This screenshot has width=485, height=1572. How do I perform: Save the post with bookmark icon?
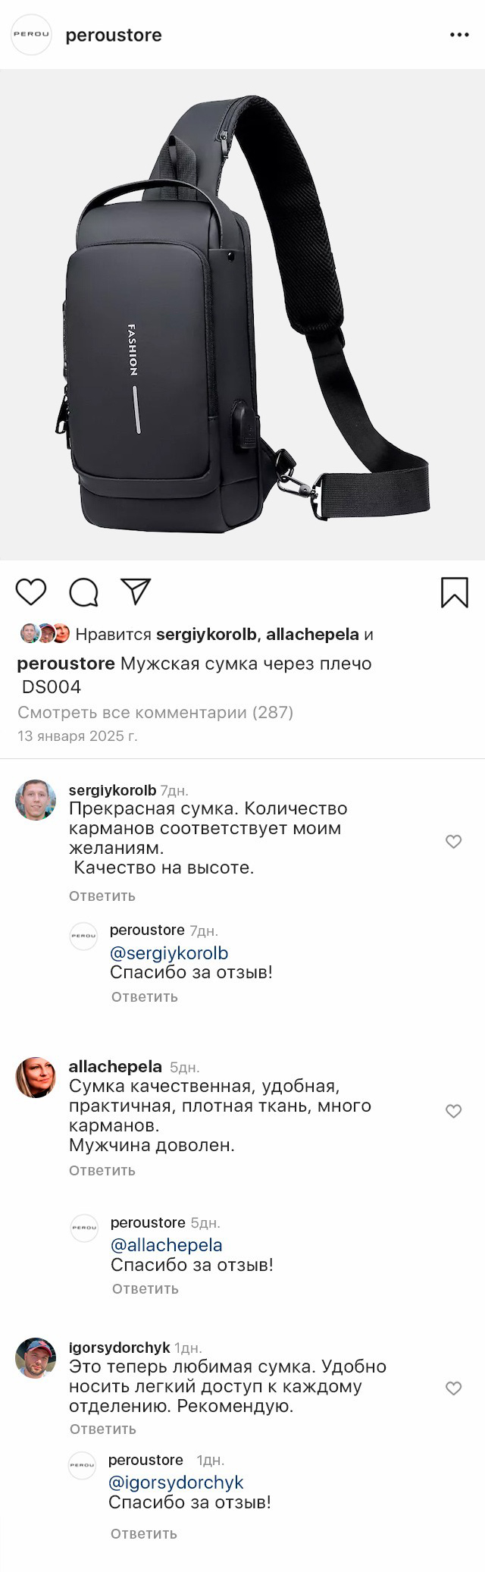pos(455,592)
